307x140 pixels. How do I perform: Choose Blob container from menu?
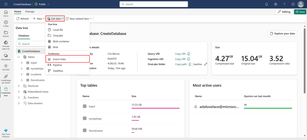(68, 41)
